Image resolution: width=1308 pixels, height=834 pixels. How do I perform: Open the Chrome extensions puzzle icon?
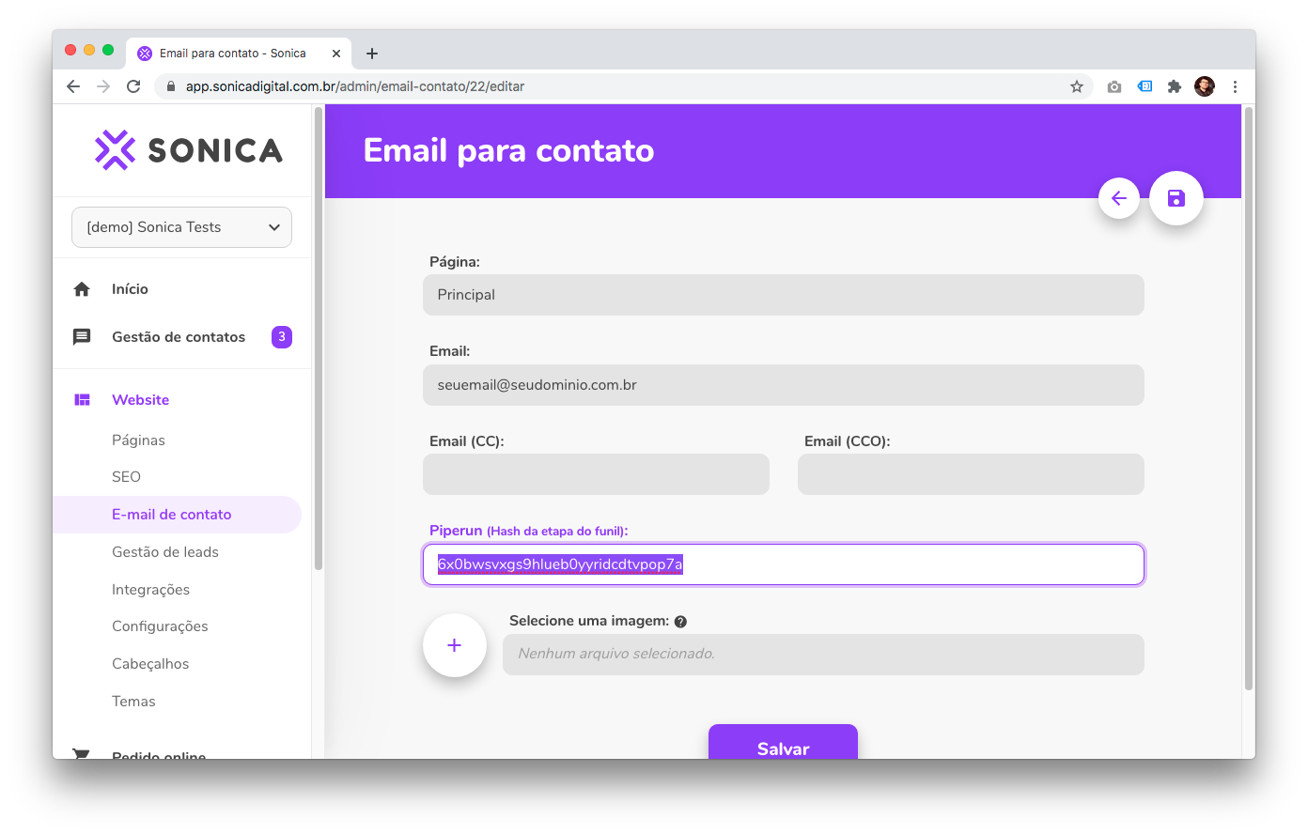tap(1175, 86)
